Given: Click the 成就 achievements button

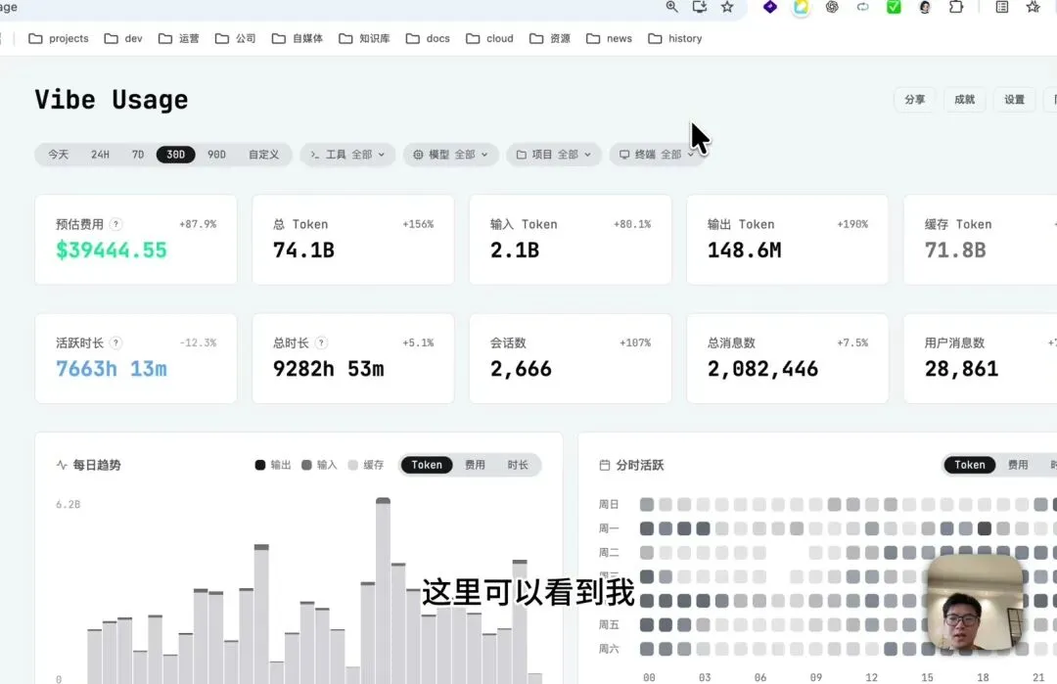Looking at the screenshot, I should click(965, 100).
